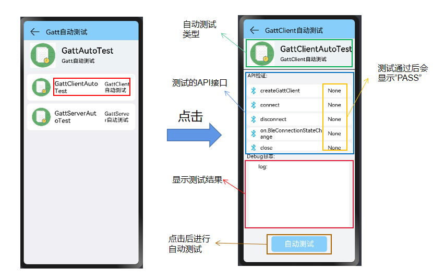
Task: Click the None status for connect
Action: (334, 105)
